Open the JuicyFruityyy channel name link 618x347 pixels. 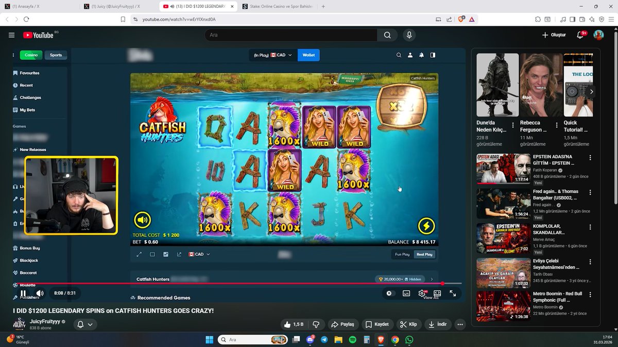point(45,321)
